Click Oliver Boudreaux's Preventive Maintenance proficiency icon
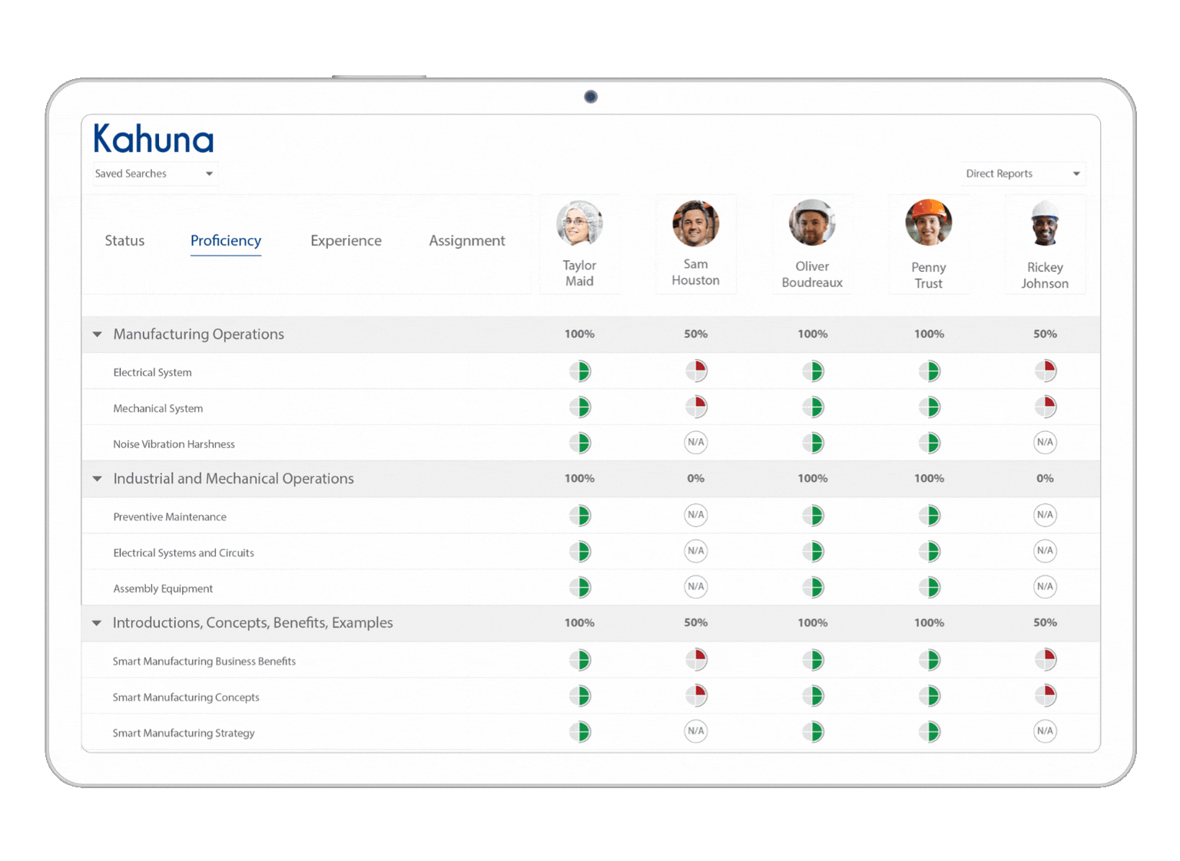The width and height of the screenshot is (1180, 861). (813, 516)
